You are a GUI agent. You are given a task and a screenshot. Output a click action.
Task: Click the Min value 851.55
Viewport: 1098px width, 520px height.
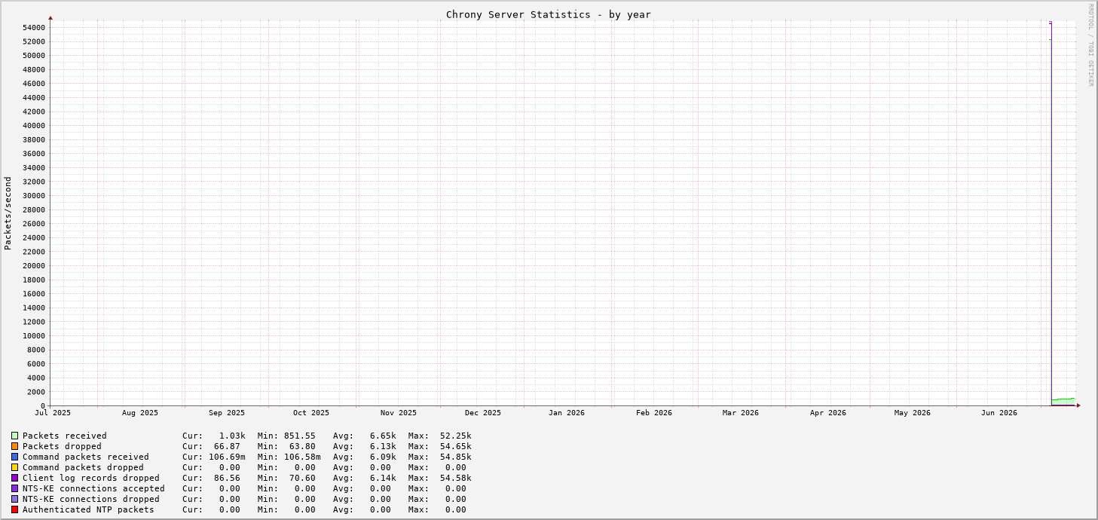pos(300,436)
